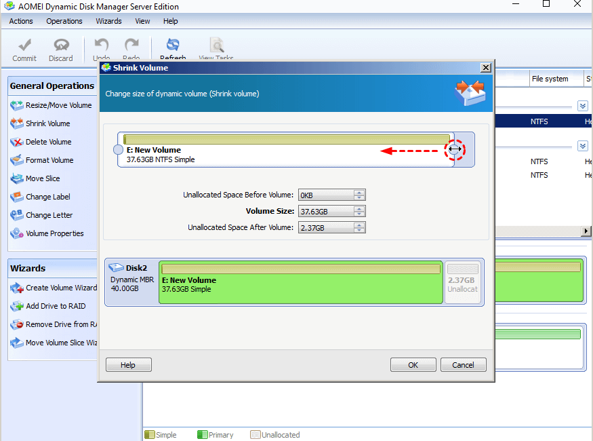The height and width of the screenshot is (441, 593).
Task: Launch Create Volume Wizard
Action: tap(54, 288)
